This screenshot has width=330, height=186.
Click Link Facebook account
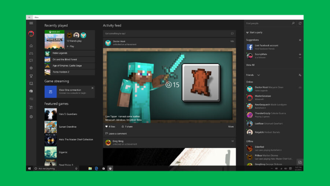(x=267, y=45)
